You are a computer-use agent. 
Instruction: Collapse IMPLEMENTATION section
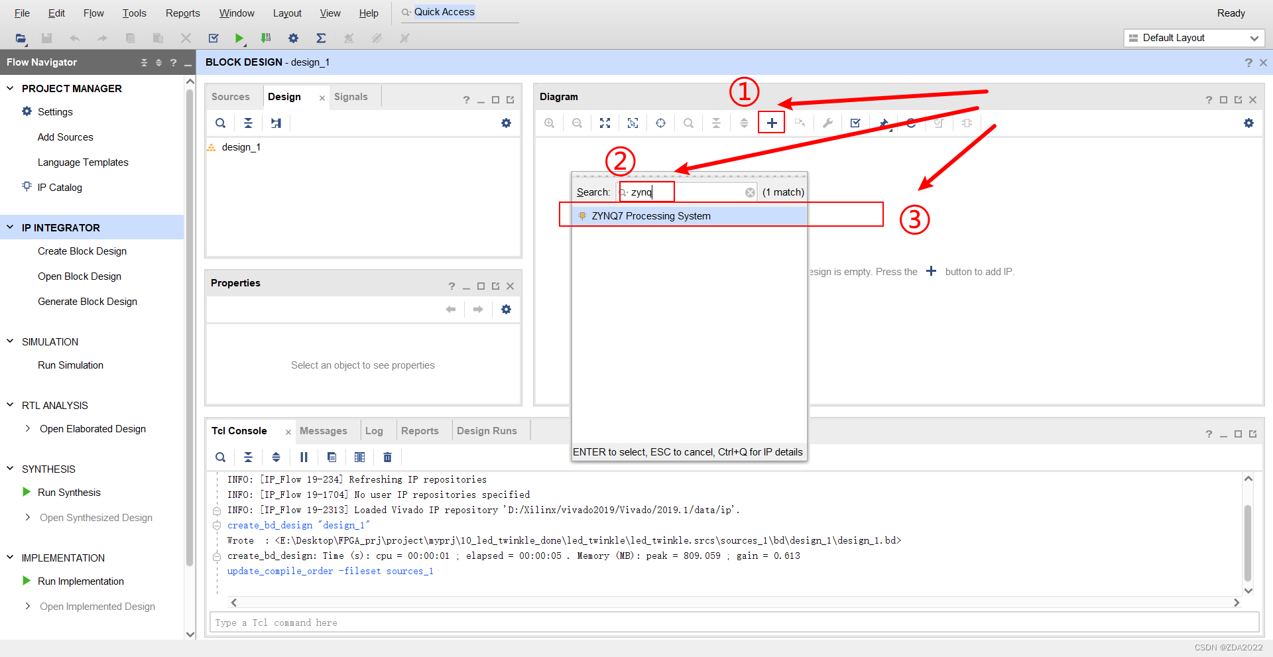click(x=10, y=558)
